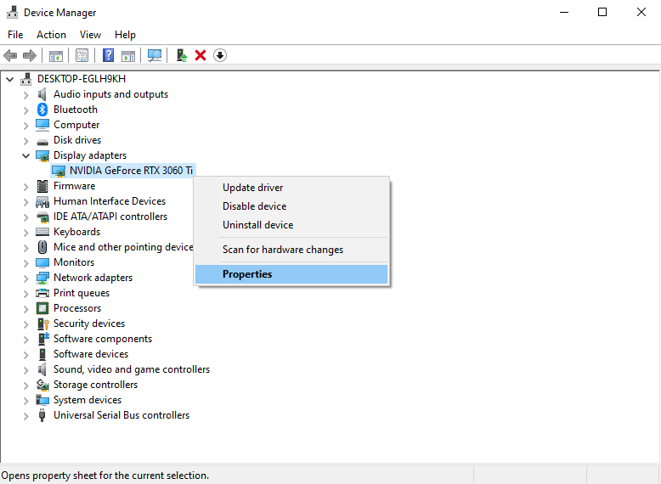Viewport: 661px width, 484px height.
Task: Select the Software devices label
Action: (91, 354)
